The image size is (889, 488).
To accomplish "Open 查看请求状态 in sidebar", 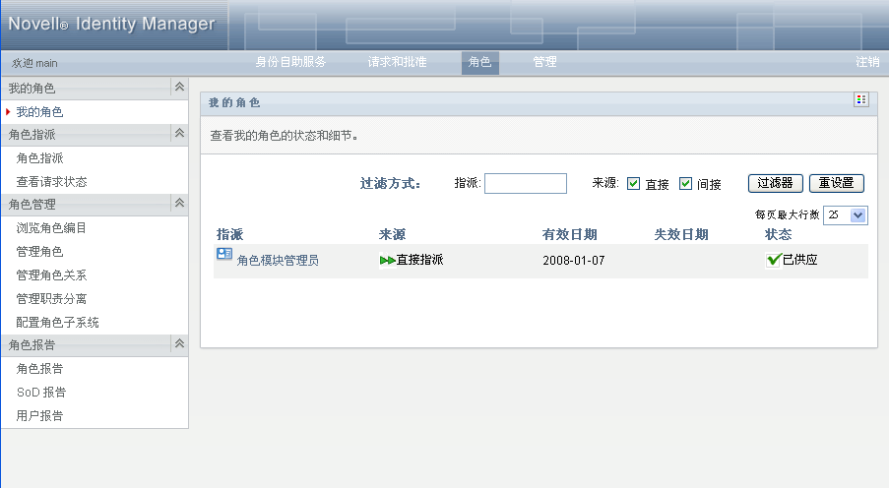I will [51, 182].
